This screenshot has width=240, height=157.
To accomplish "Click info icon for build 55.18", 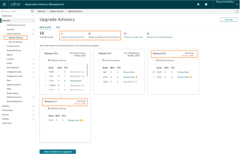I will [136, 82].
